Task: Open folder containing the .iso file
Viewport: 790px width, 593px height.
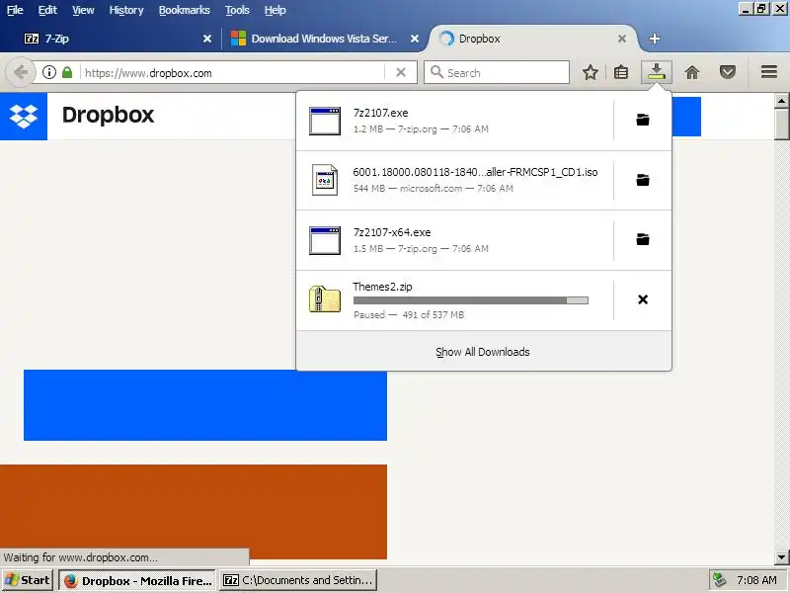Action: click(643, 180)
